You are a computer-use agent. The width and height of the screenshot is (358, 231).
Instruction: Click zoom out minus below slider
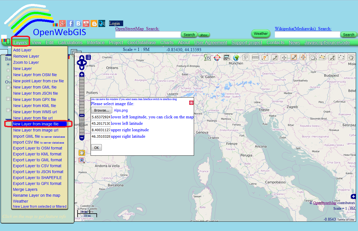(82, 138)
